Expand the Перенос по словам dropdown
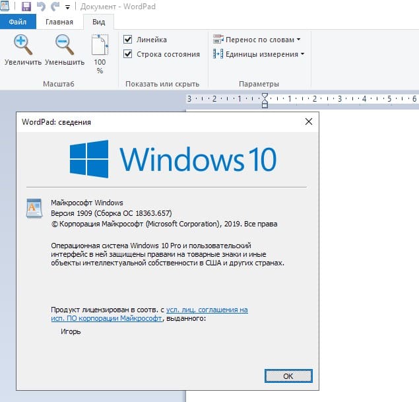This screenshot has height=402, width=419. coord(257,40)
